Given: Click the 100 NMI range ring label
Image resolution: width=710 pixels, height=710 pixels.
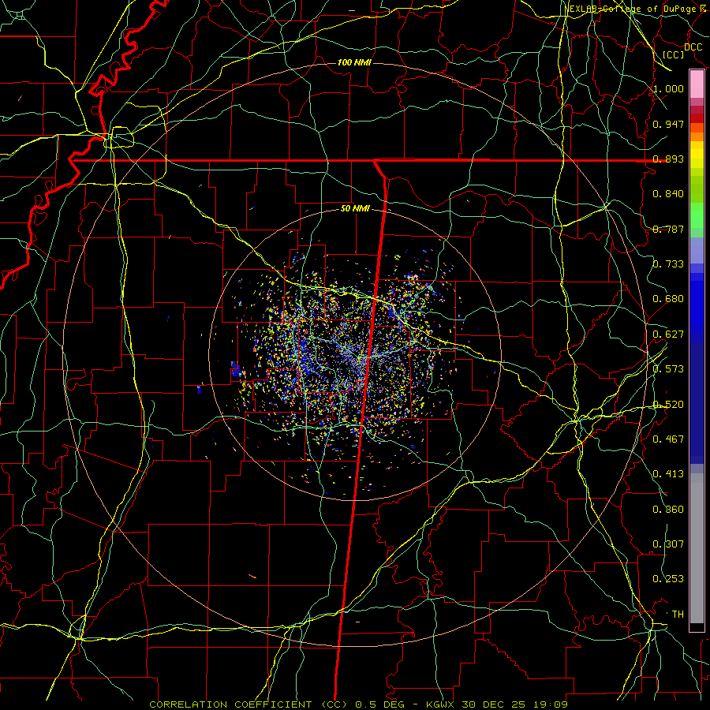Looking at the screenshot, I should coord(354,62).
